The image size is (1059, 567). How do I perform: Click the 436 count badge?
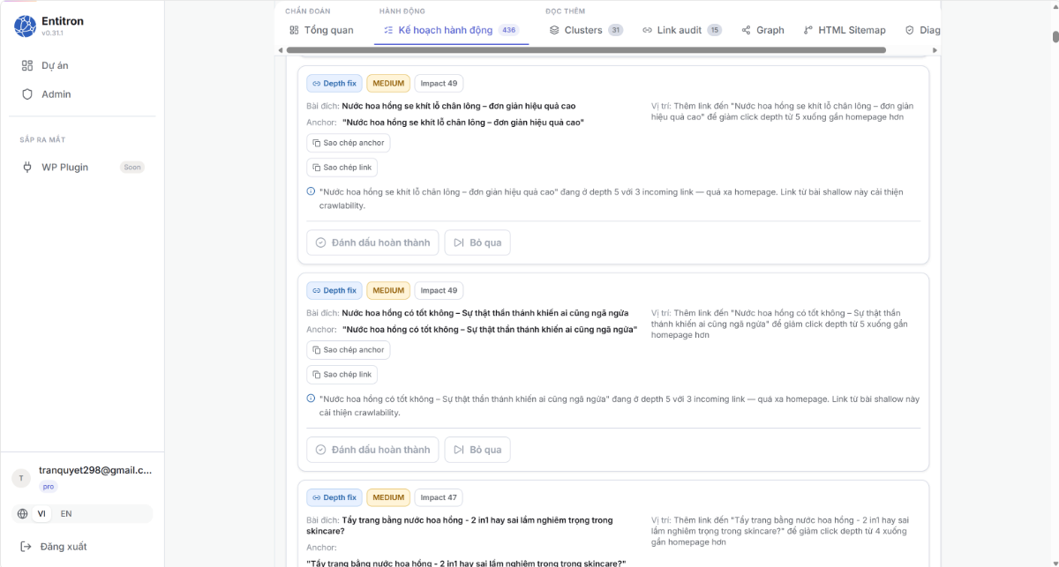(508, 30)
